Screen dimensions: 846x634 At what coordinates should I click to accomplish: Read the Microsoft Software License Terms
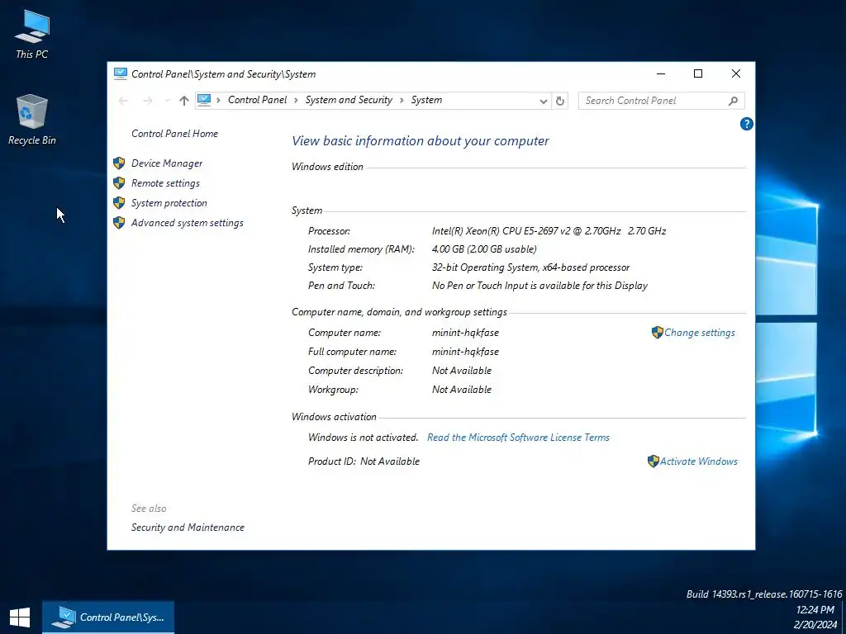[x=518, y=438]
